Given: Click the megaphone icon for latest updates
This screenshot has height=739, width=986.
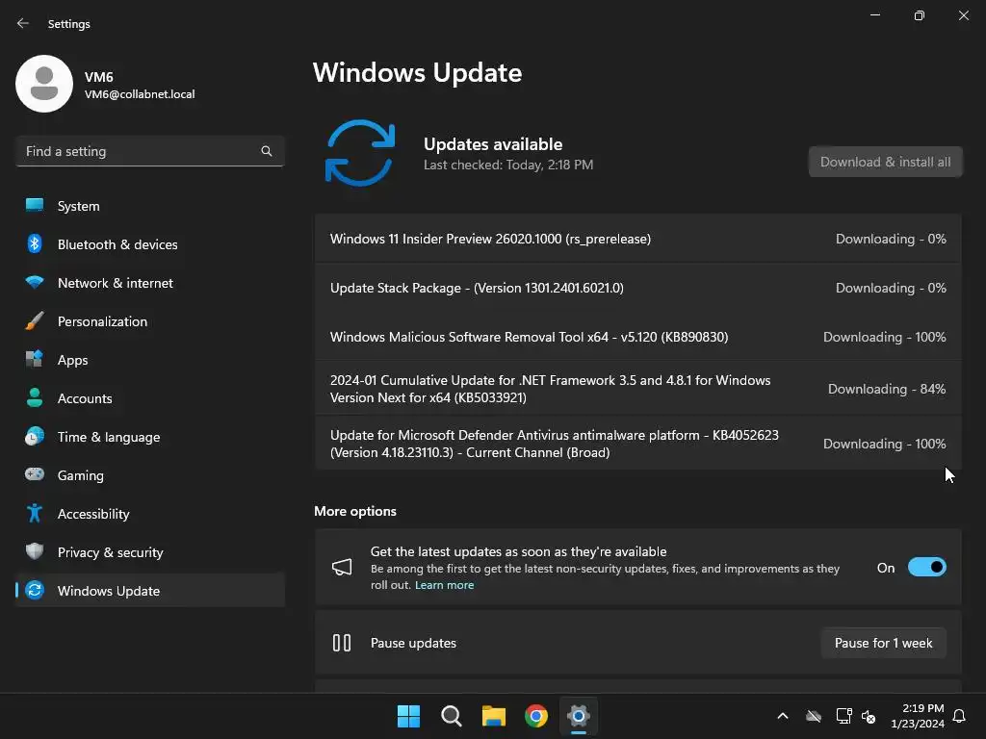Looking at the screenshot, I should pos(342,568).
